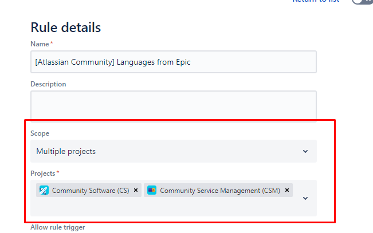
Task: Focus the Description text area
Action: [174, 105]
